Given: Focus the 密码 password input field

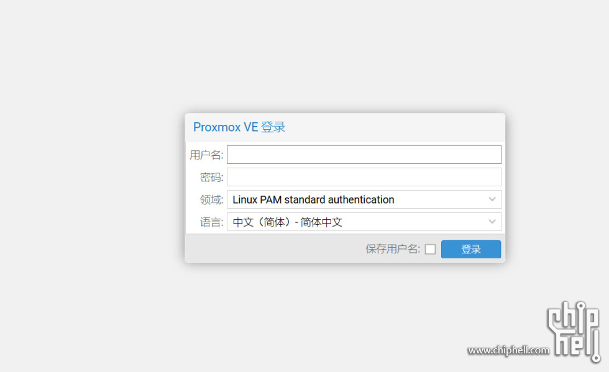Looking at the screenshot, I should click(x=364, y=177).
